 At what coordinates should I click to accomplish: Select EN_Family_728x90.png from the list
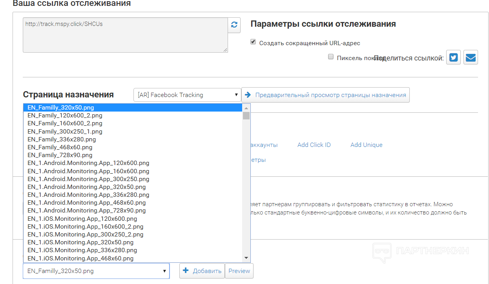(x=60, y=155)
